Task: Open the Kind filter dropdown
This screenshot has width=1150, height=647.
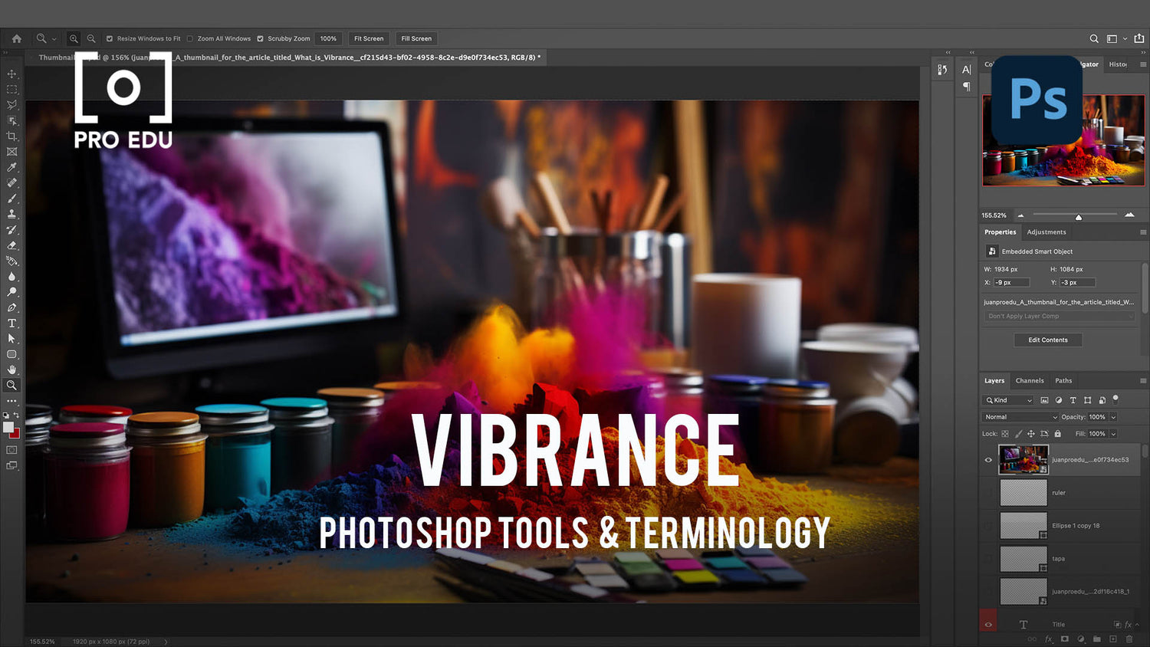Action: [1007, 399]
